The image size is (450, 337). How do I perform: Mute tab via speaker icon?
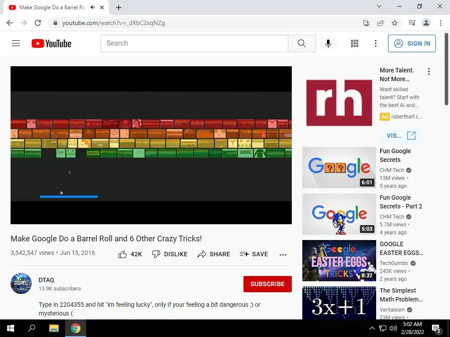[92, 7]
